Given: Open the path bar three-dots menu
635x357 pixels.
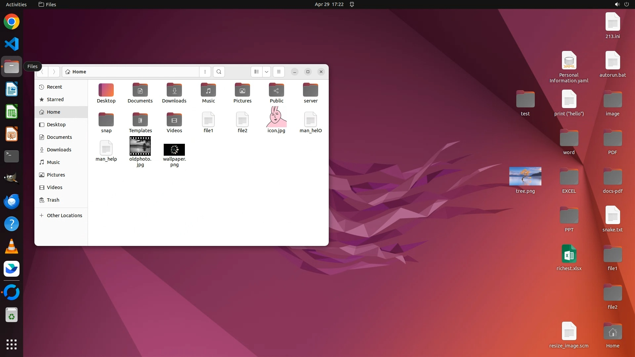Looking at the screenshot, I should click(x=205, y=72).
